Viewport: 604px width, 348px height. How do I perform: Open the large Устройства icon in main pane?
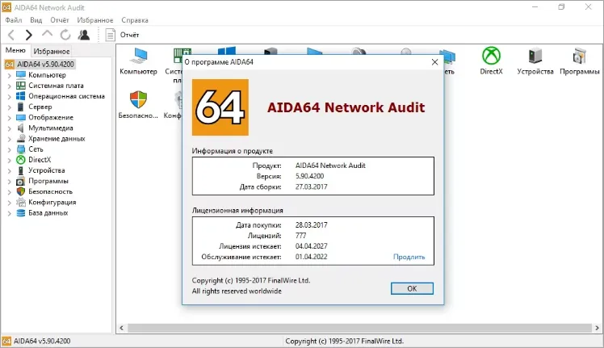click(x=535, y=56)
